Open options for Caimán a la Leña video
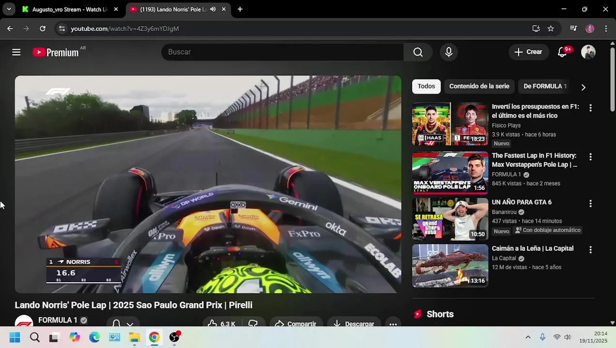 [590, 250]
